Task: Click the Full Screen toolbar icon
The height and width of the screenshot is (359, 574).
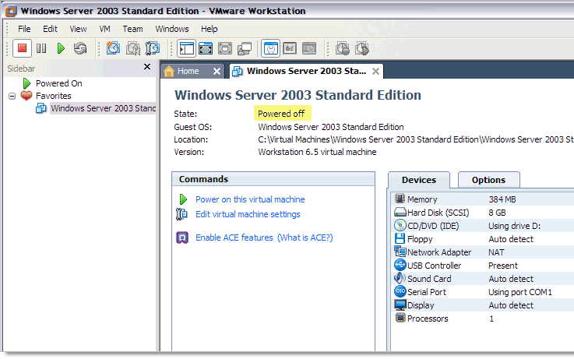Action: (225, 48)
